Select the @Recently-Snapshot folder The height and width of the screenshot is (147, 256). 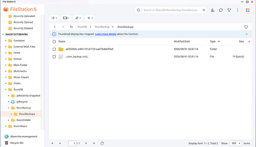pyautogui.click(x=28, y=96)
